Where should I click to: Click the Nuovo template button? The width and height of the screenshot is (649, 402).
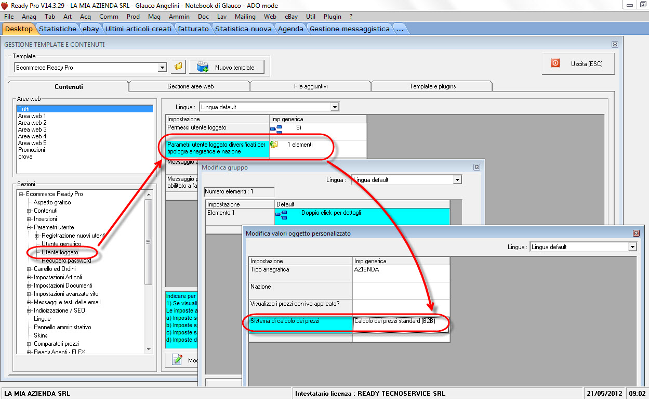coord(227,67)
